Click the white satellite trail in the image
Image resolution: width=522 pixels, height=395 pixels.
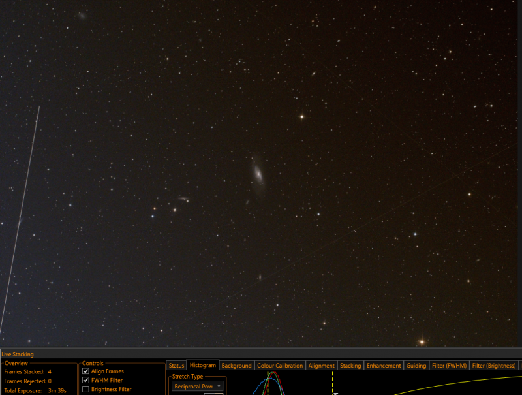(x=20, y=220)
